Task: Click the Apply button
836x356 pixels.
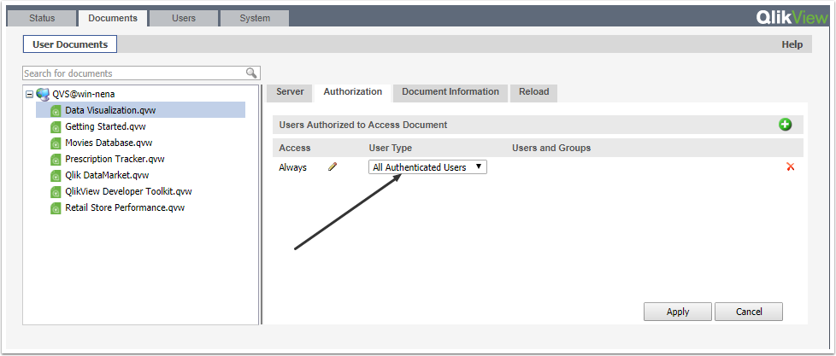Action: pos(678,312)
